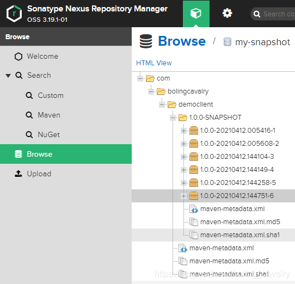Click the package box icon of 144751-6

coord(194,196)
